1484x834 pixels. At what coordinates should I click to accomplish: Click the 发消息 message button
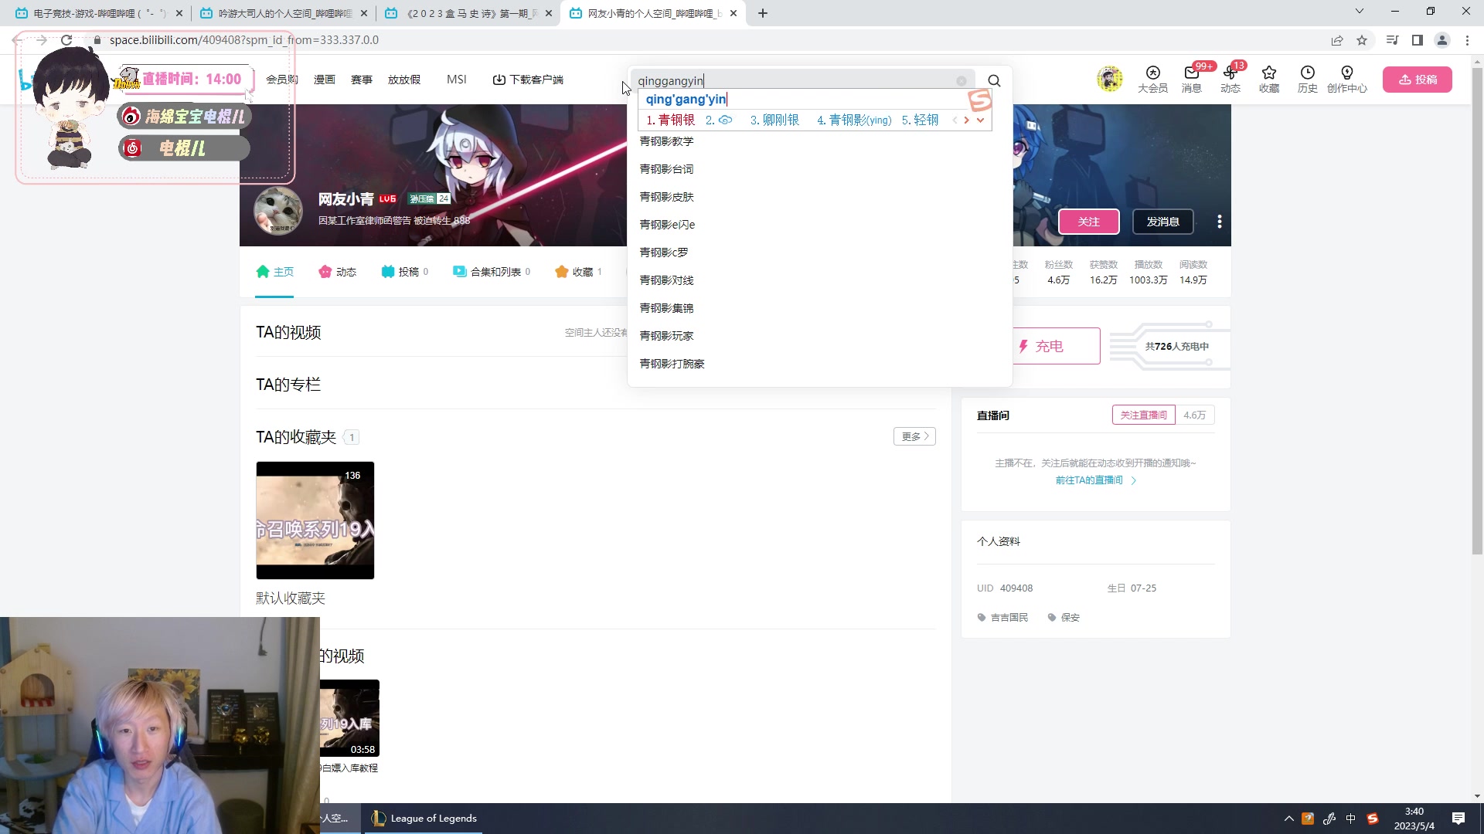coord(1162,222)
